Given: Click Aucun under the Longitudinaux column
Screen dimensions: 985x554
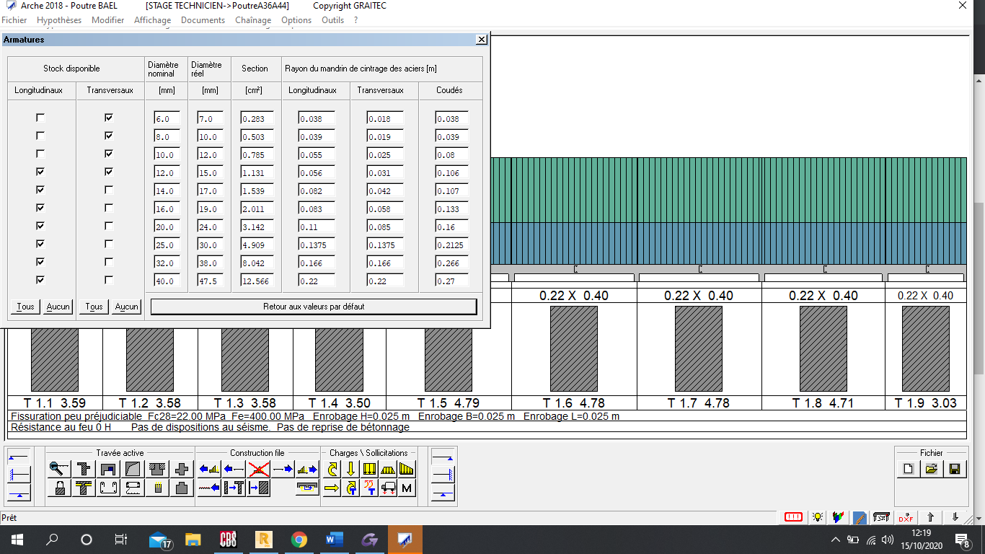Looking at the screenshot, I should [x=58, y=307].
